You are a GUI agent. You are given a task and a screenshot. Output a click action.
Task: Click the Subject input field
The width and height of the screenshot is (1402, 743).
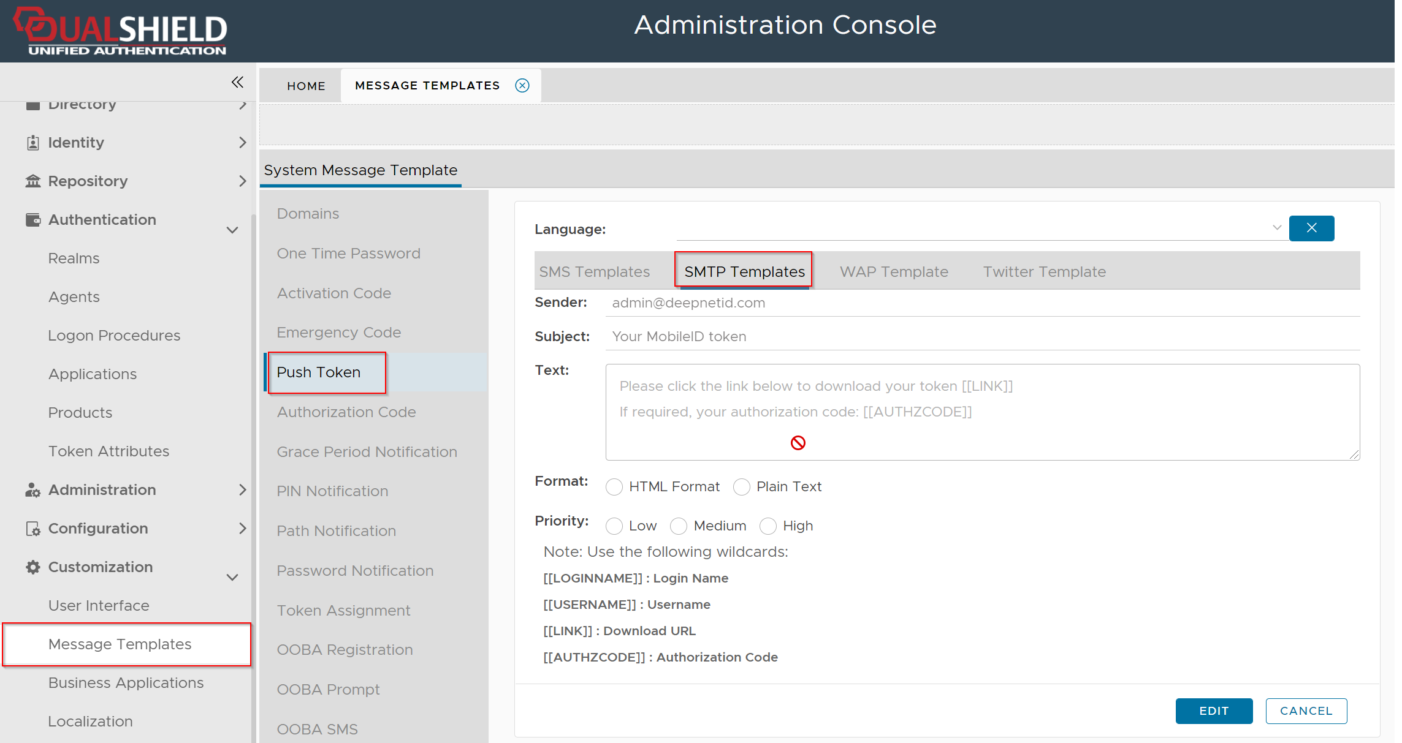click(x=981, y=336)
